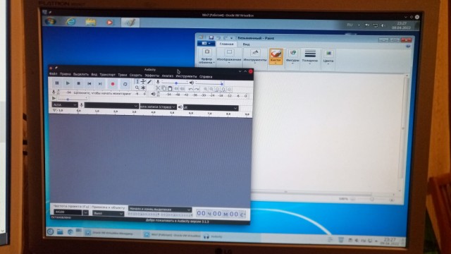451x254 pixels.
Task: Open the Толщина line thickness dropdown
Action: [310, 56]
